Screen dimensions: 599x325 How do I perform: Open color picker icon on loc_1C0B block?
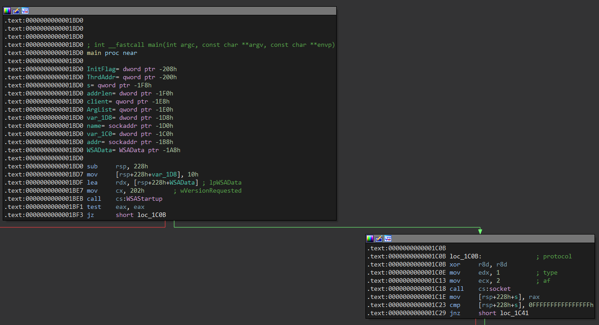[370, 239]
